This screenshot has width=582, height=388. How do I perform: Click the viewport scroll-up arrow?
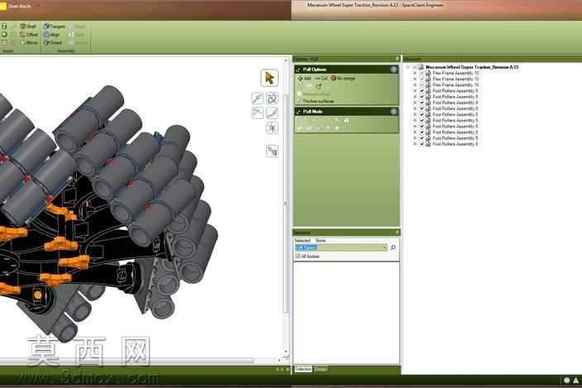pos(285,60)
